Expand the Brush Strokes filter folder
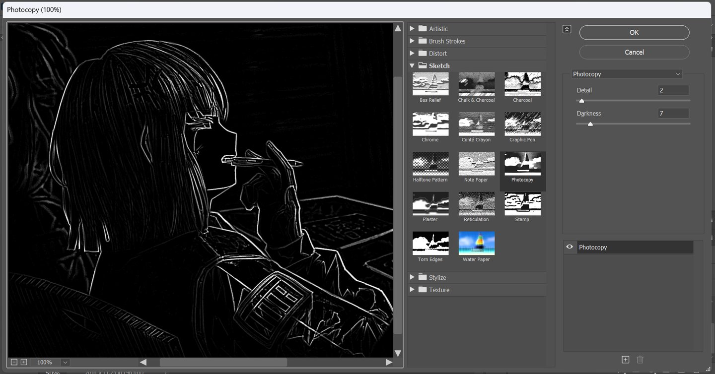This screenshot has width=715, height=374. [412, 41]
